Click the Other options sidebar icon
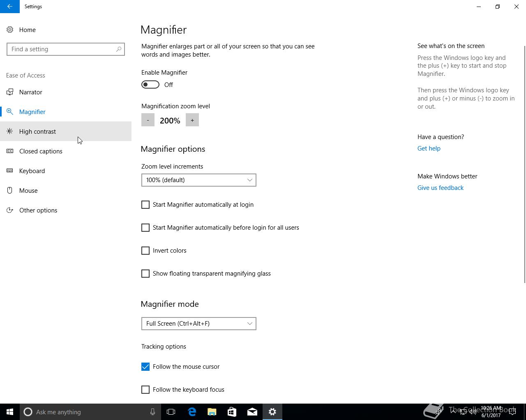Screen dimensions: 526x420 click(x=10, y=210)
